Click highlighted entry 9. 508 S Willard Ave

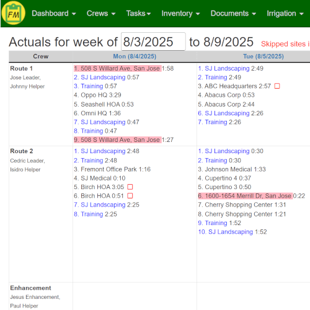(117, 140)
